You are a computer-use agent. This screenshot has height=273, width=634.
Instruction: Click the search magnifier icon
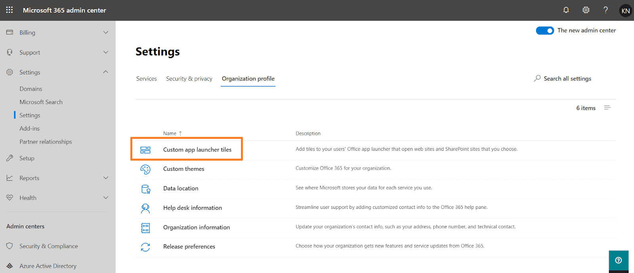(537, 78)
